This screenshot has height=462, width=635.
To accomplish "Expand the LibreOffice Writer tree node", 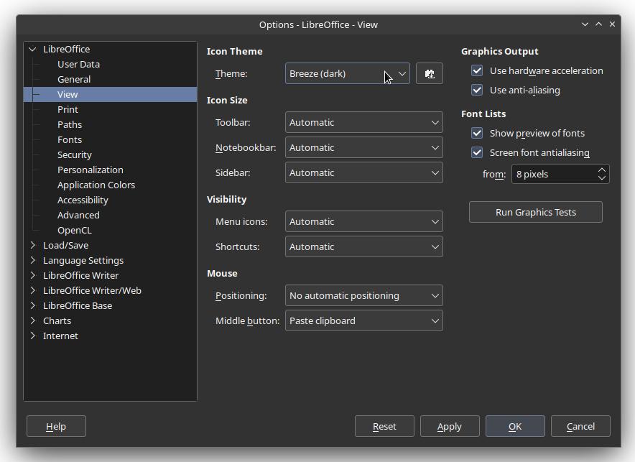I will point(33,275).
